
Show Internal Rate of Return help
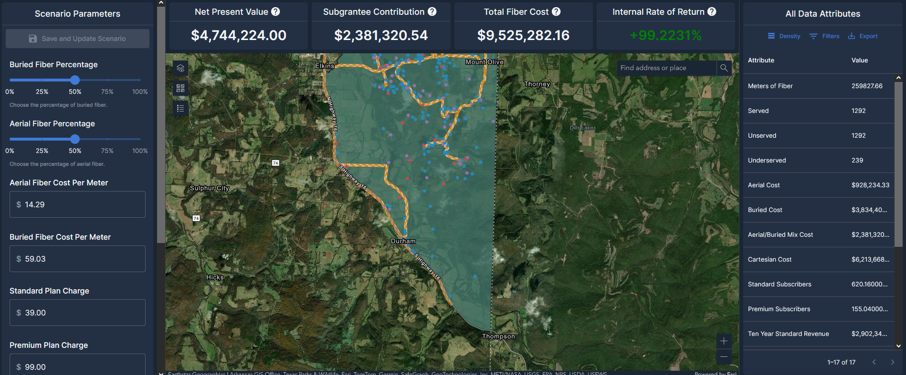pyautogui.click(x=712, y=12)
